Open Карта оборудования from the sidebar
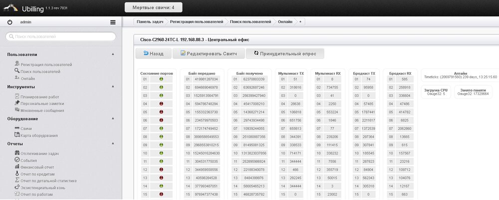This screenshot has width=499, height=200. [x=38, y=135]
